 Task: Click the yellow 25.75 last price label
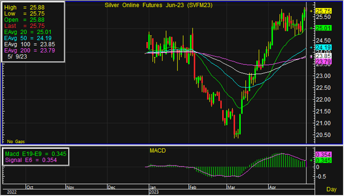[x=323, y=11]
